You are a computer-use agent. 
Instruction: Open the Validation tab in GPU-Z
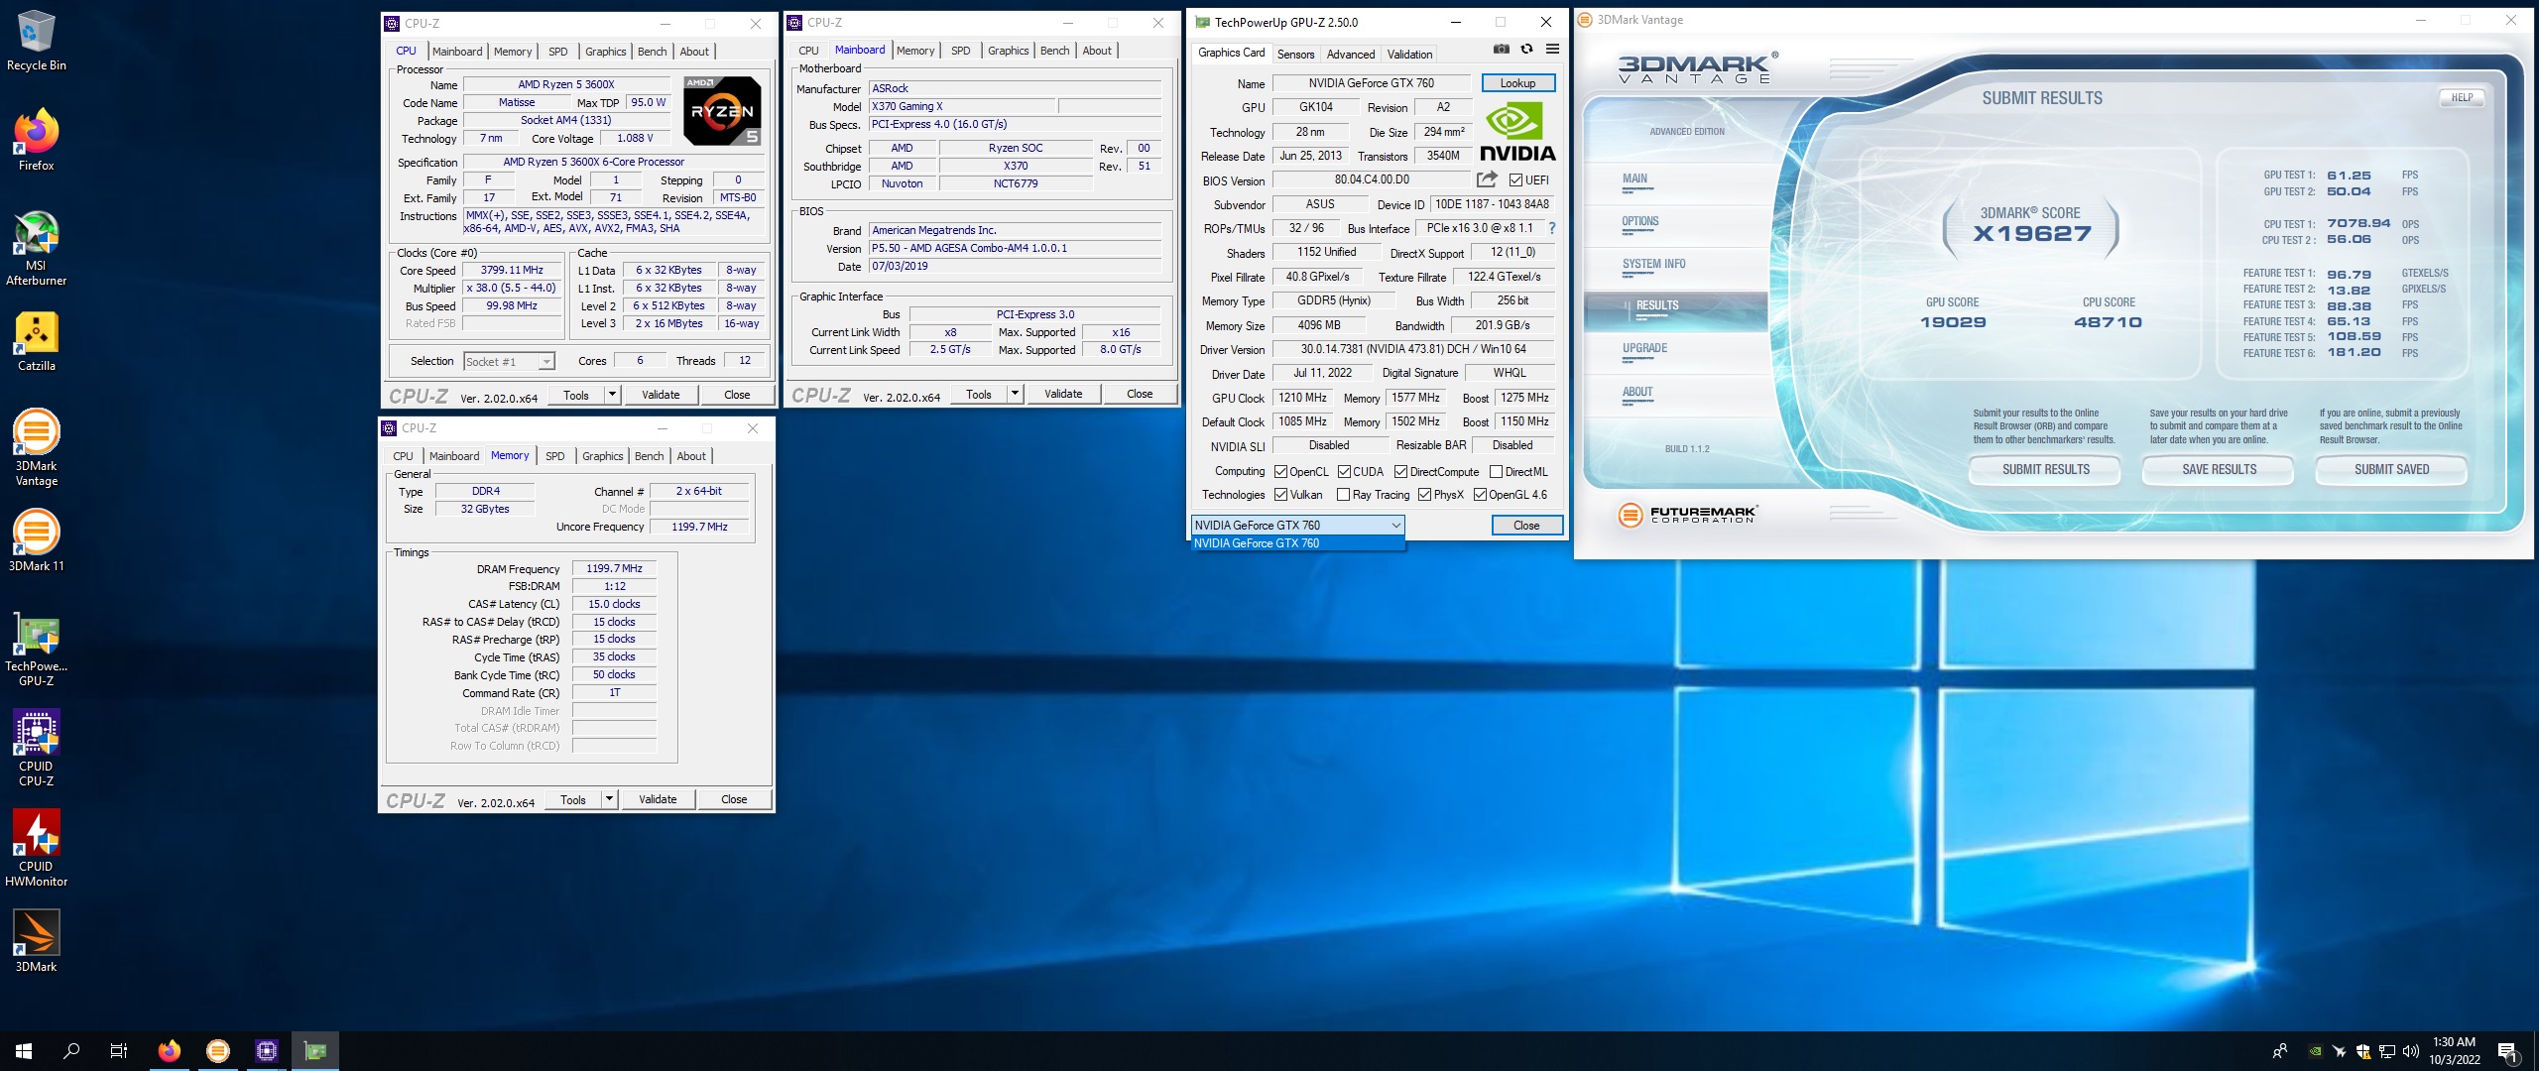(1409, 55)
